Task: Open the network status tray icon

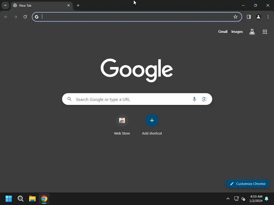Action: tap(236, 199)
